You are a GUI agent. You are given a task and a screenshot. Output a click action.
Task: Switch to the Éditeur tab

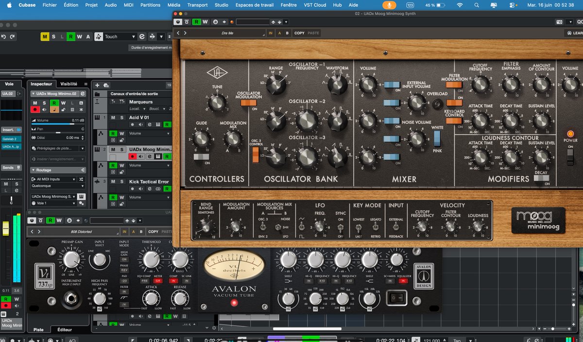point(65,329)
